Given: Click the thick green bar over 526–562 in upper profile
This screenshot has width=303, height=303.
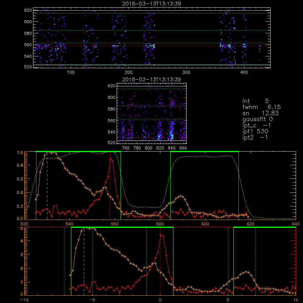Looking at the screenshot, I should coord(78,152).
